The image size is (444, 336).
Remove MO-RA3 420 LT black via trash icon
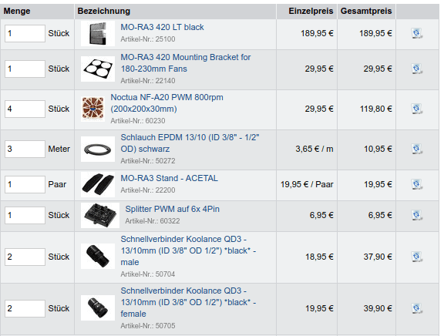point(416,33)
